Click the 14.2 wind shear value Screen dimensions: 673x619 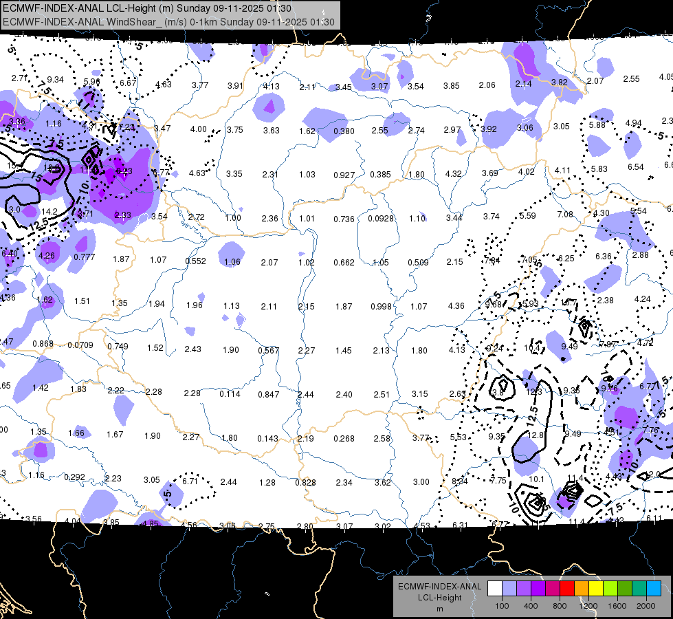click(49, 211)
